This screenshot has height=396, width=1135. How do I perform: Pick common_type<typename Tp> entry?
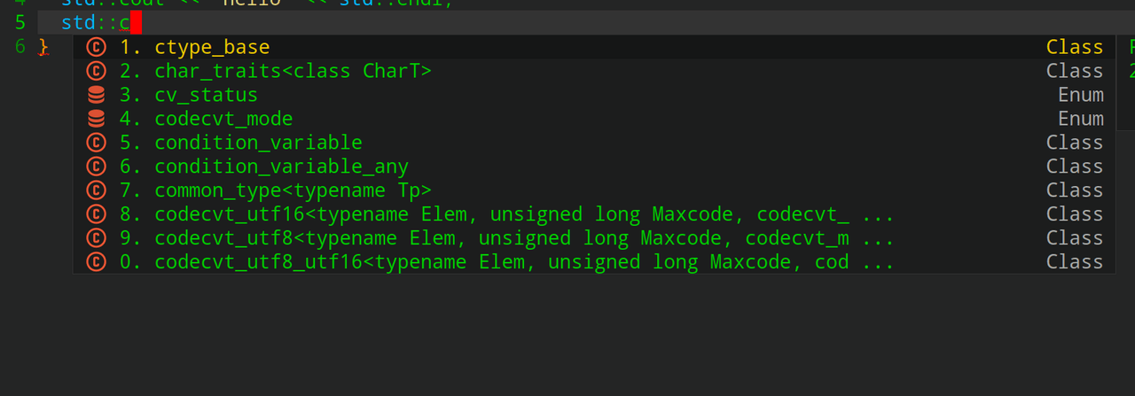click(594, 190)
